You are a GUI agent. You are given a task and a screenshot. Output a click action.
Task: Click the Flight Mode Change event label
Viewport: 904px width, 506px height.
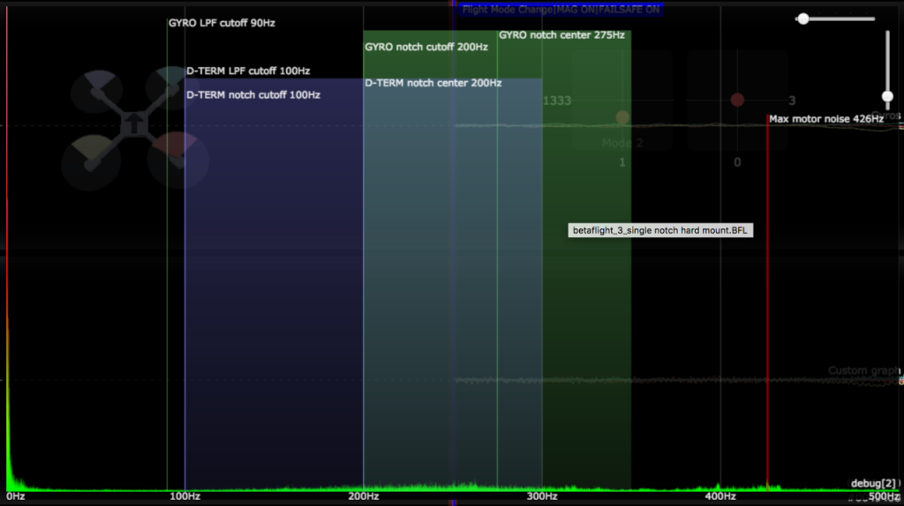coord(561,10)
